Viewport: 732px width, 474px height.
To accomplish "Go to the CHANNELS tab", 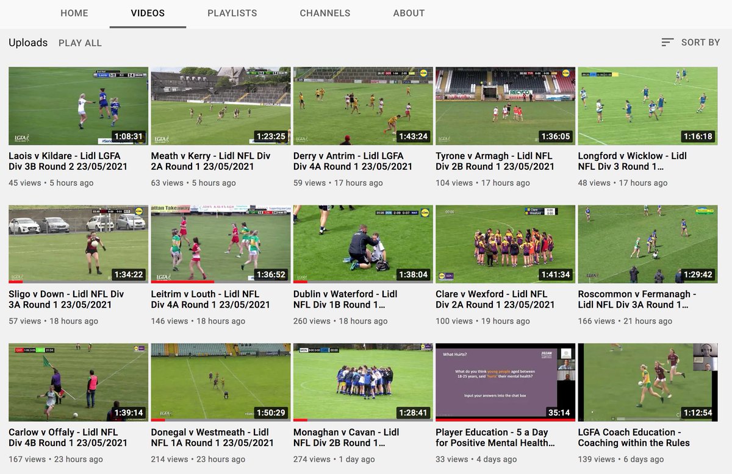I will click(x=325, y=13).
